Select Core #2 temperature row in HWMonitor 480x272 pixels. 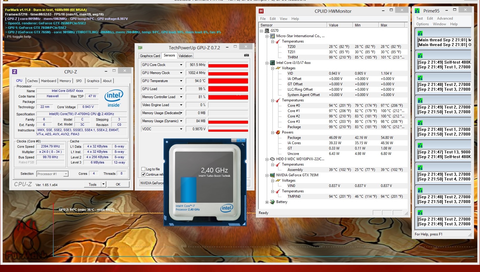(x=332, y=116)
